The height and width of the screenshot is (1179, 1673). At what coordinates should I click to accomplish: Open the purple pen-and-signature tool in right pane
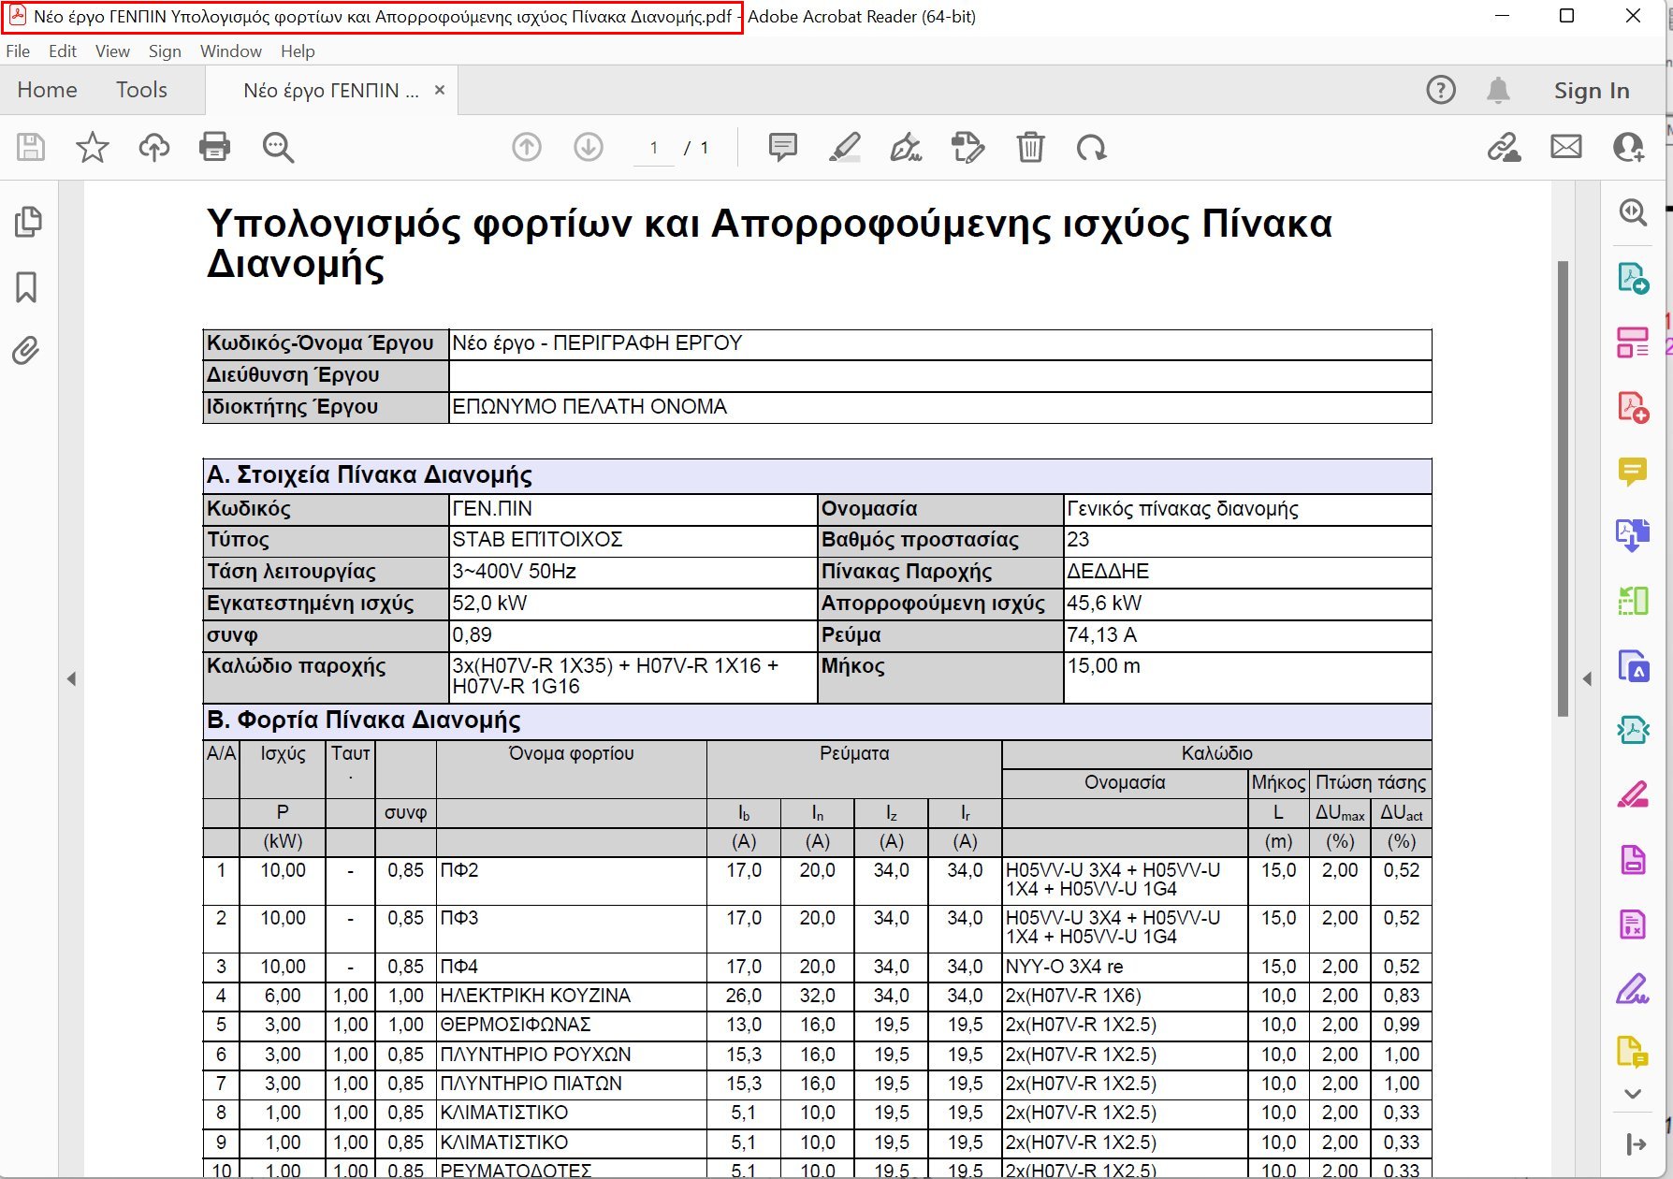pos(1633,988)
